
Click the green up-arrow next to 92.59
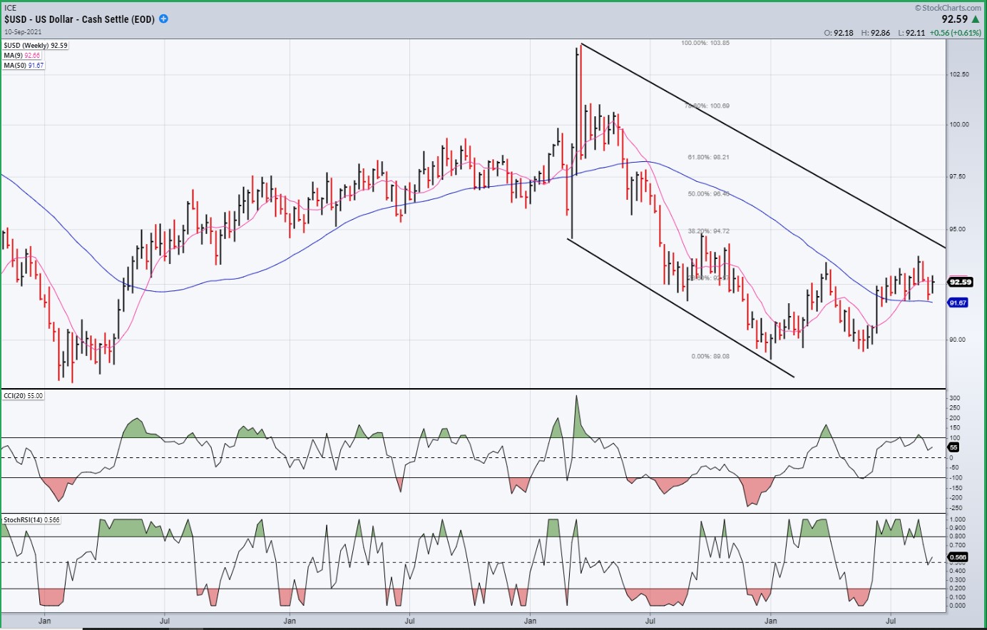[x=976, y=19]
